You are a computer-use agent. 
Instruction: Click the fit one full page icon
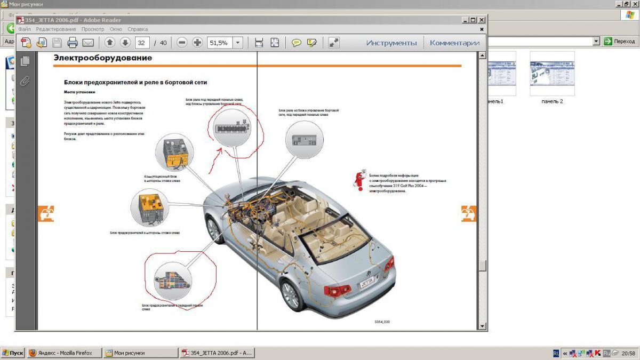click(x=275, y=43)
